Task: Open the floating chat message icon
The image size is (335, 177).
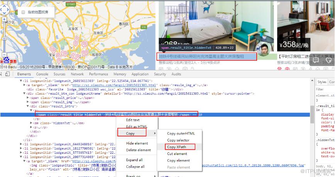Action: click(316, 60)
